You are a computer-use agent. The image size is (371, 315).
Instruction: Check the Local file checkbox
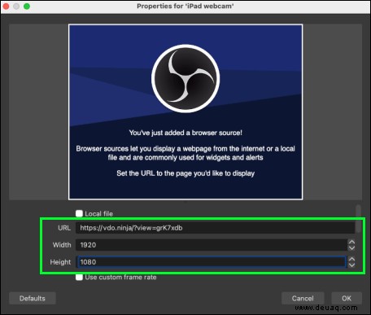79,213
